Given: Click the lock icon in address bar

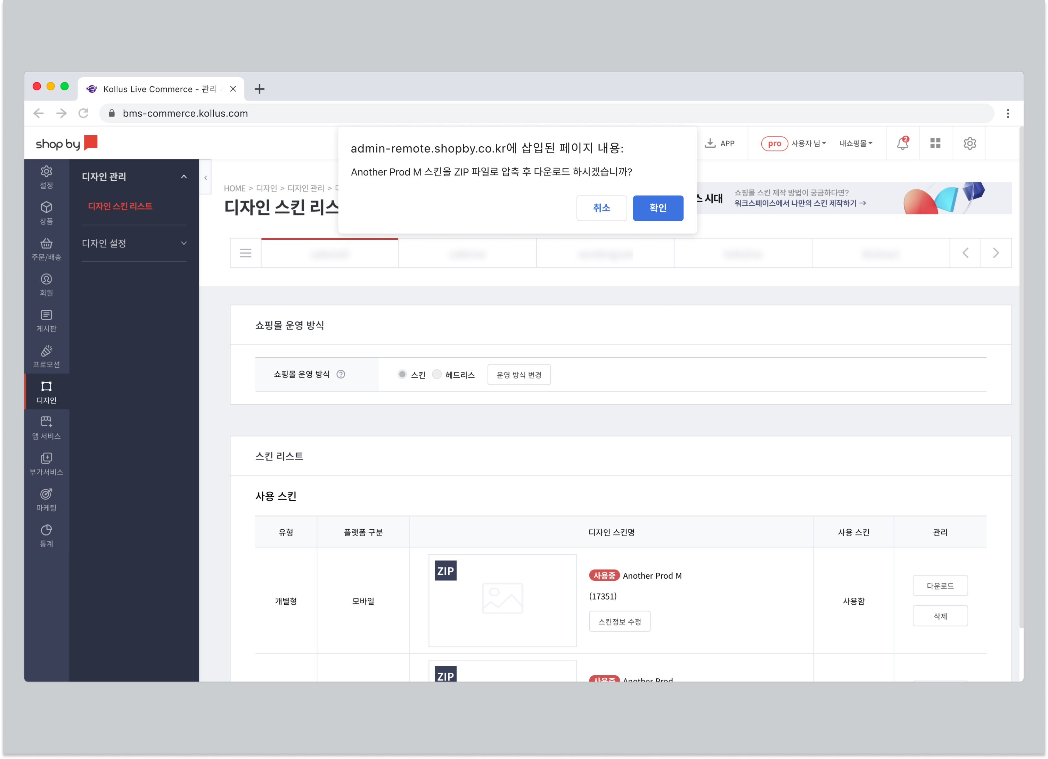Looking at the screenshot, I should click(x=111, y=113).
